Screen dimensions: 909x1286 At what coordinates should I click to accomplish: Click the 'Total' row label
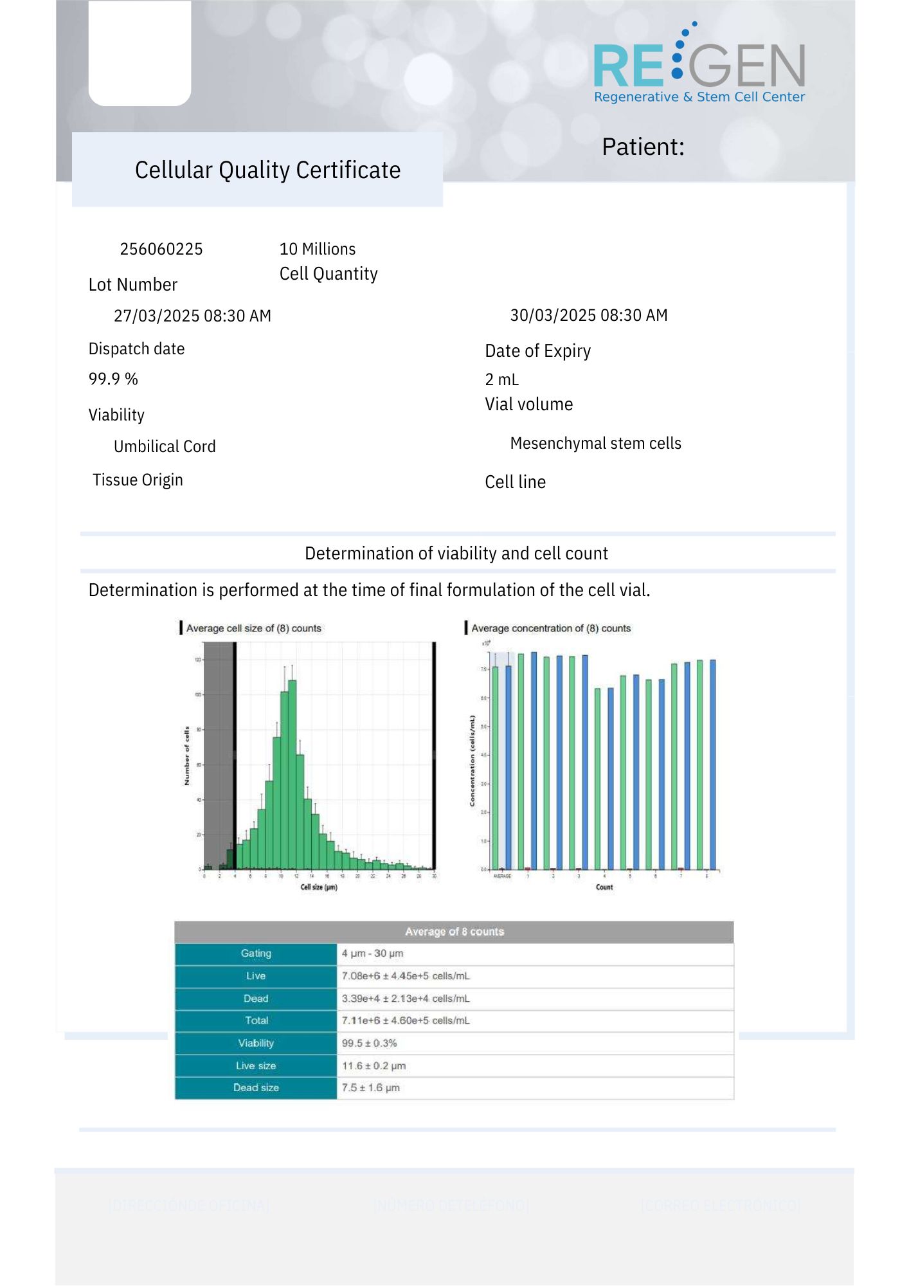coord(256,1020)
